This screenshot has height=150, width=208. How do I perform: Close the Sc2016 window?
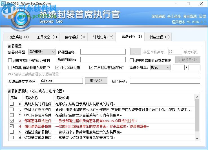click(x=201, y=4)
